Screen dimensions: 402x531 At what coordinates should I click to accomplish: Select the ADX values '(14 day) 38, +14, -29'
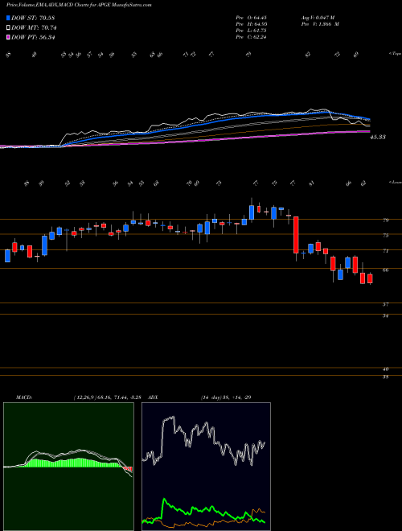226,397
